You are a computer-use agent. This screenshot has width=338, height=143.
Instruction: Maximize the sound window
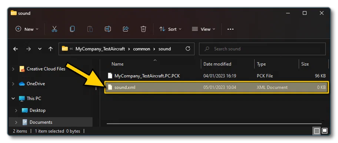point(305,13)
